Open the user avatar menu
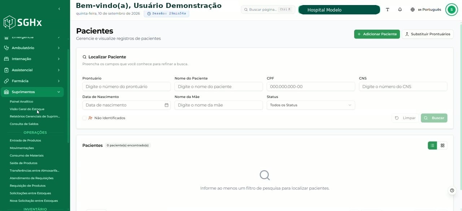 tap(452, 10)
